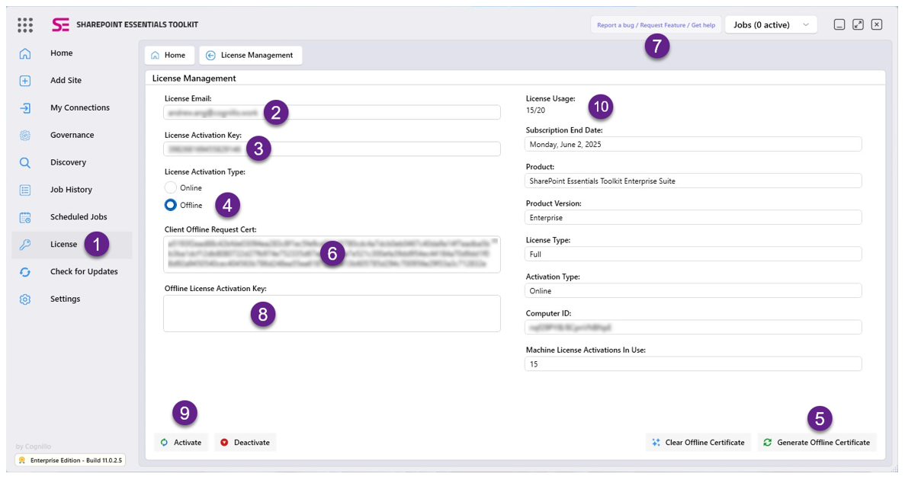Click Clear Offline Certificate button
905x480 pixels.
click(698, 443)
